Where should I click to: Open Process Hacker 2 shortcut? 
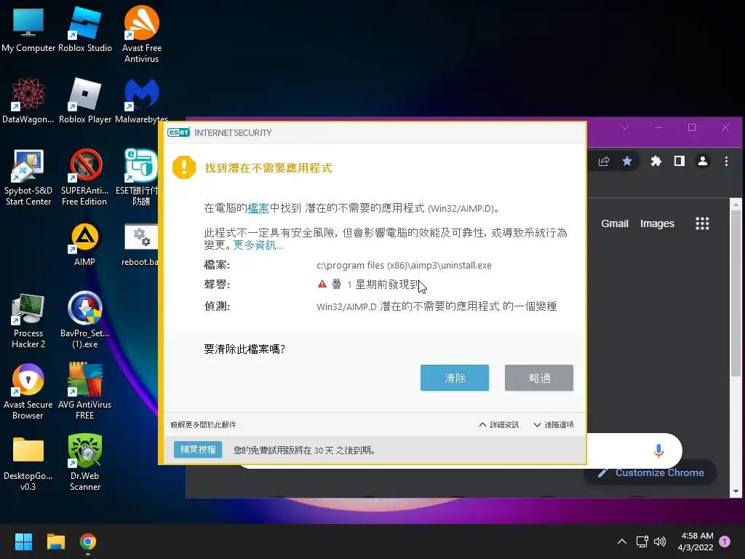point(28,321)
